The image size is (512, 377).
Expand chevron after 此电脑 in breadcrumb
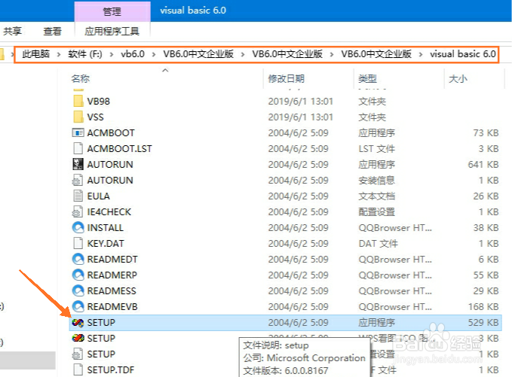(59, 54)
